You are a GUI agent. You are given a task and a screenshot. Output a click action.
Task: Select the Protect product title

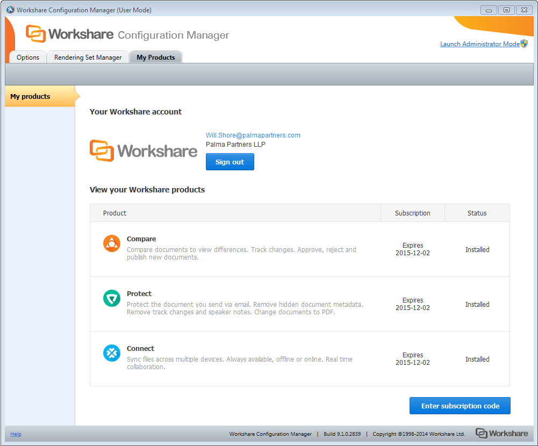[139, 294]
